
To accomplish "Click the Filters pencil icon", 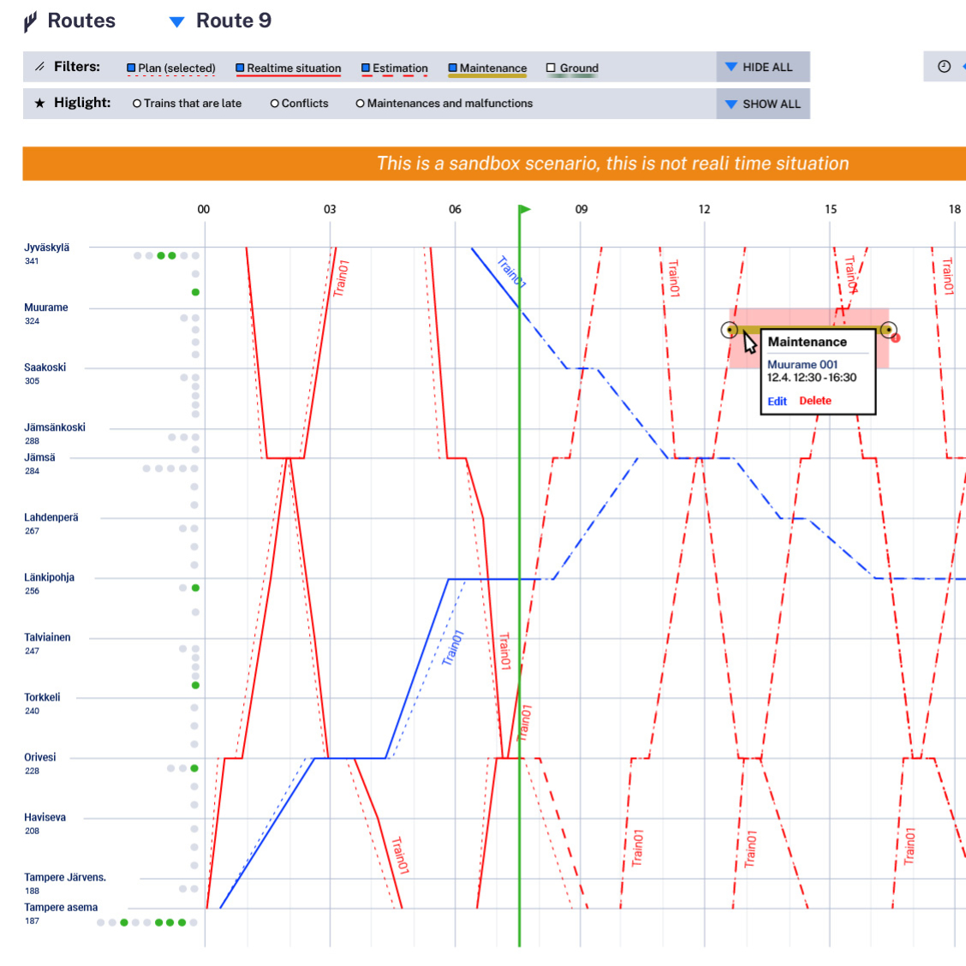I will tap(39, 67).
